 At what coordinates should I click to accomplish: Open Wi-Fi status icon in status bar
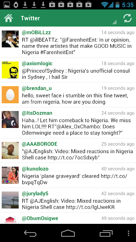coord(105,5)
